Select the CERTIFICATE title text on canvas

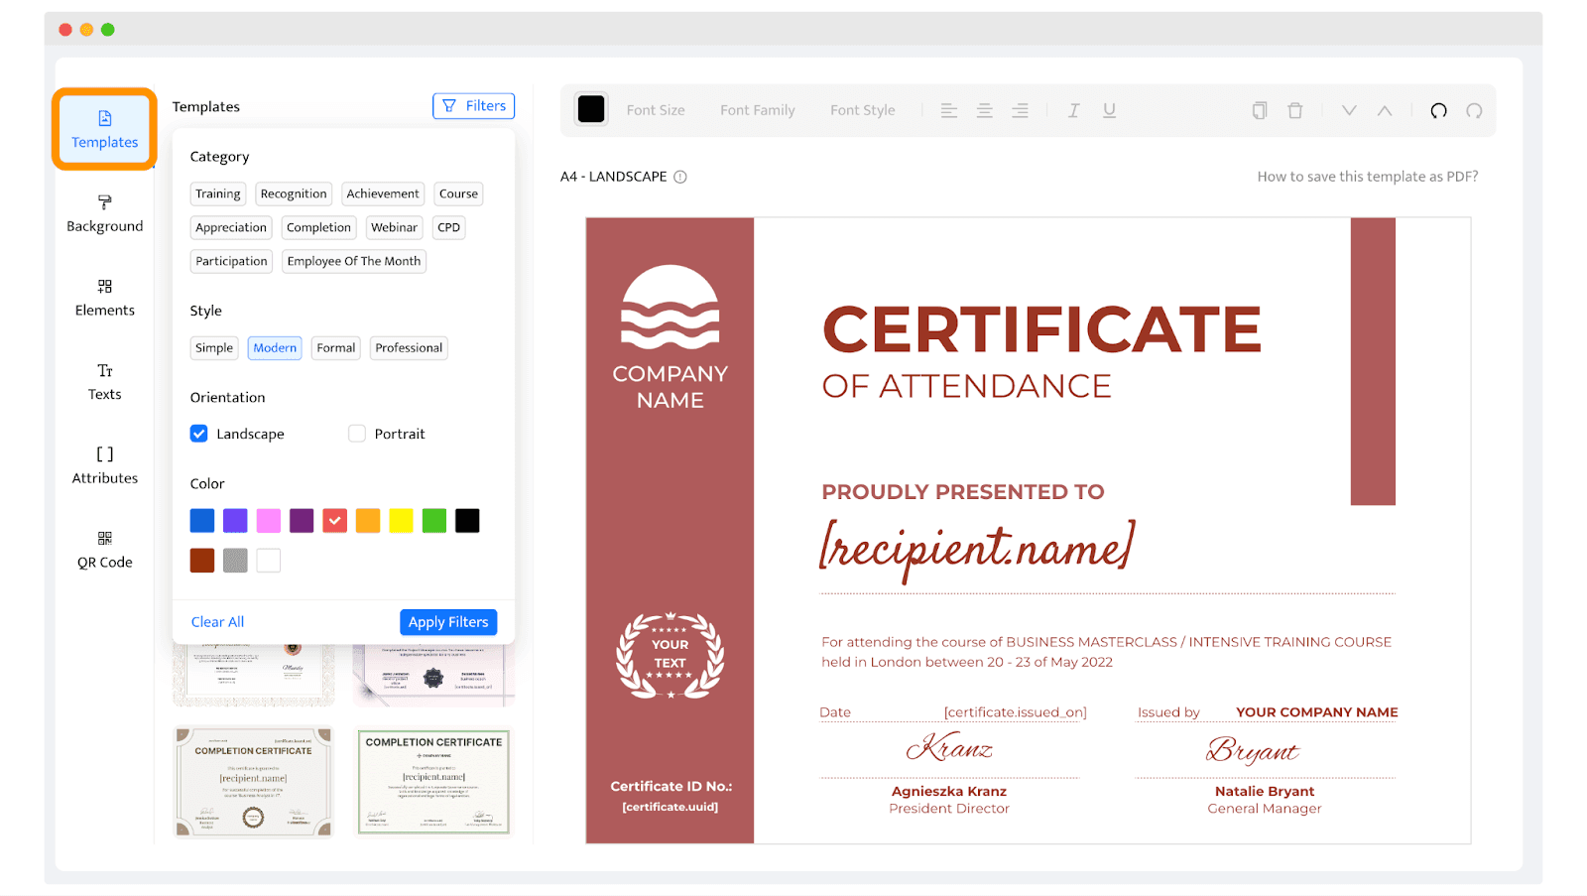[1041, 330]
